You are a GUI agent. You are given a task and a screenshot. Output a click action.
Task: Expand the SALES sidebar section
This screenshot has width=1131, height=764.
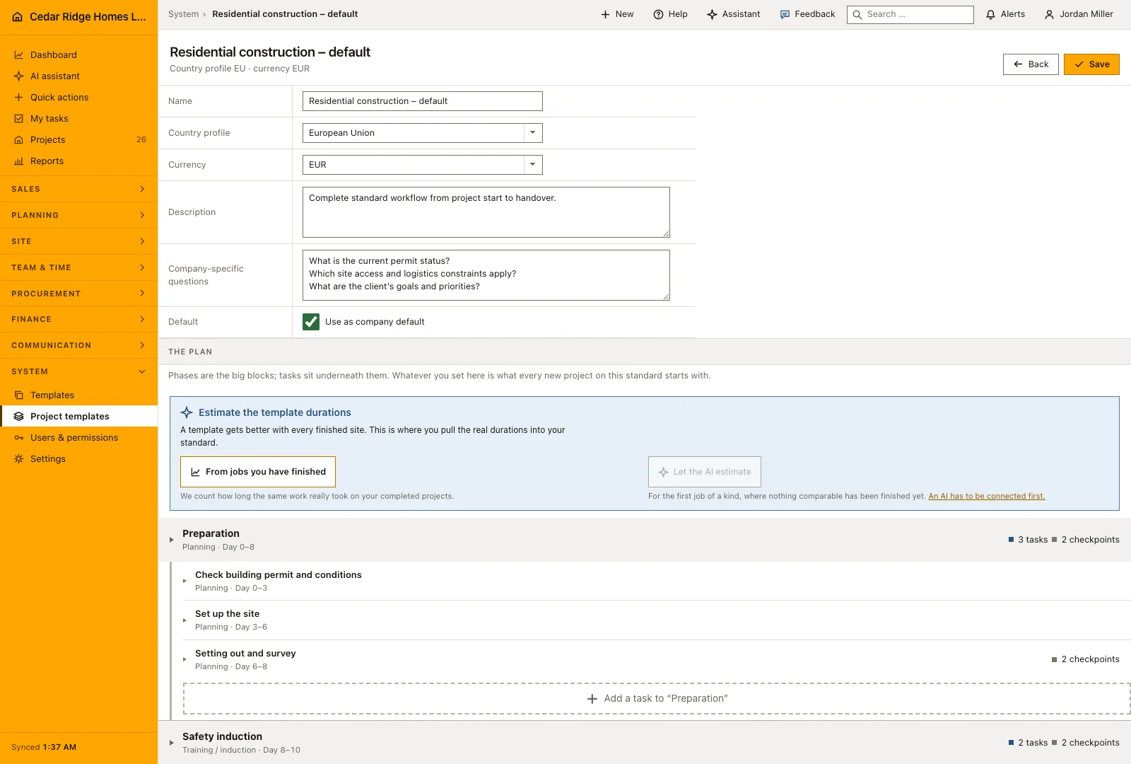78,189
